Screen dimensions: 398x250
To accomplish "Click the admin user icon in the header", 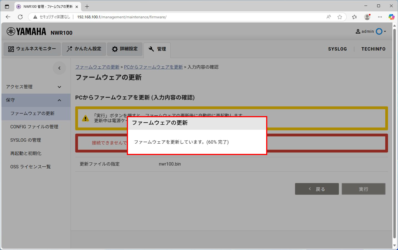I will 358,31.
